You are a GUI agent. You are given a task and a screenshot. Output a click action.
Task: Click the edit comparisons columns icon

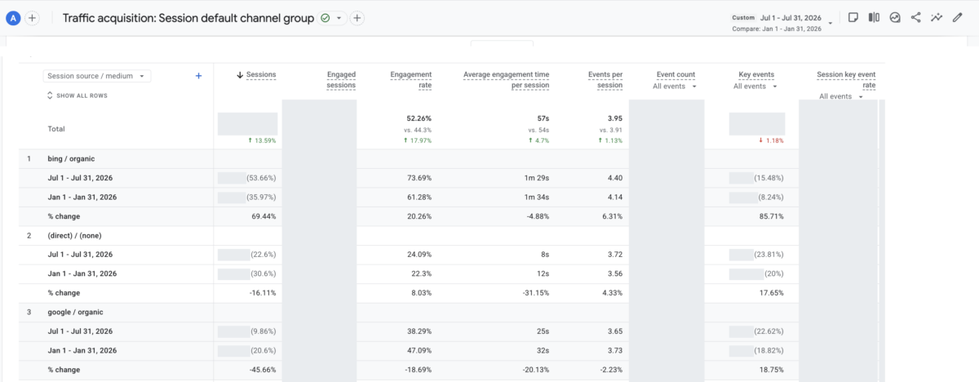click(x=874, y=17)
